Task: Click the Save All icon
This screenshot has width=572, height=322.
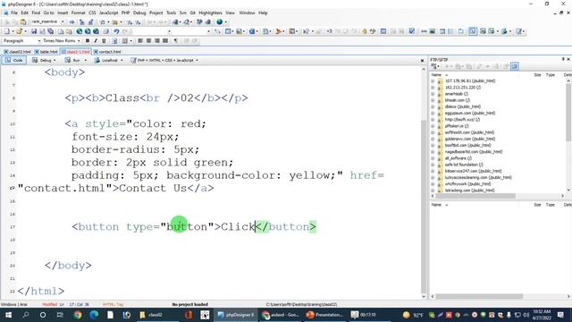Action: click(51, 31)
